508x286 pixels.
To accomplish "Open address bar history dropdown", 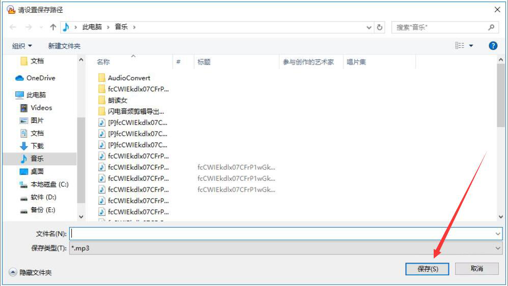I will 369,27.
